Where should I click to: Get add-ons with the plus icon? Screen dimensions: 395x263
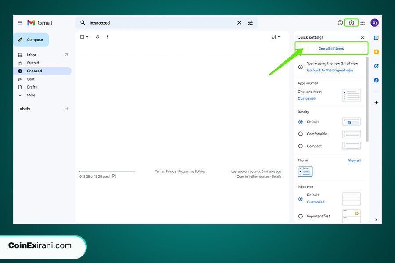[376, 103]
